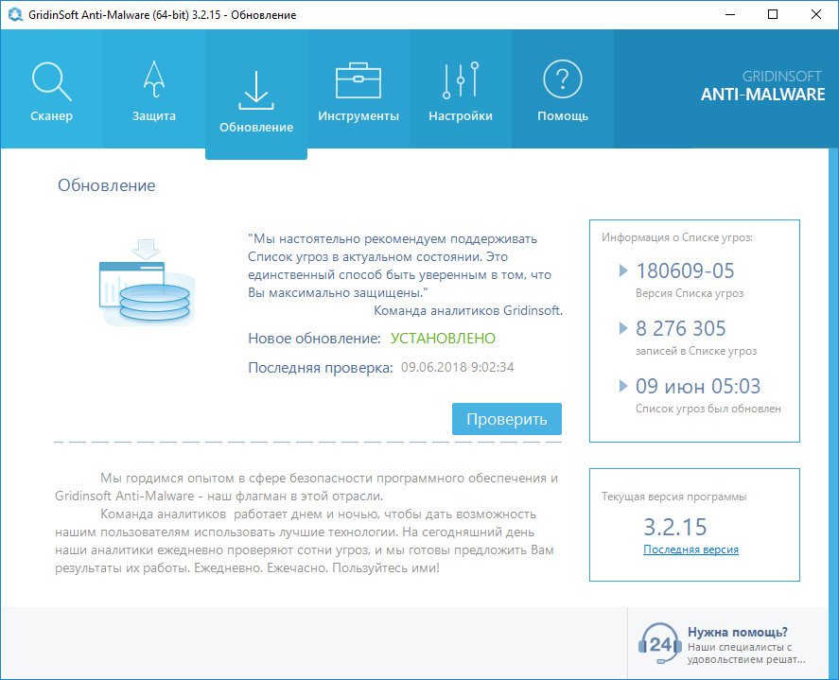Open the Защита umbrella icon
Viewport: 839px width, 680px height.
(x=154, y=79)
